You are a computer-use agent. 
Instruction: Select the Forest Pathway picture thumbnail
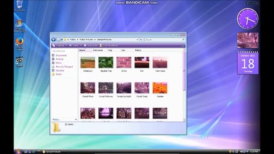[106, 88]
